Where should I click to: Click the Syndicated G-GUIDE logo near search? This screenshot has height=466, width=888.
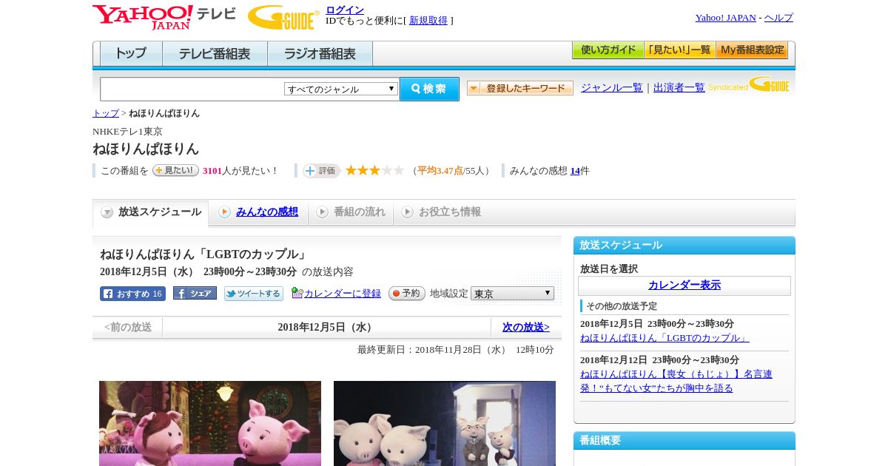[748, 84]
